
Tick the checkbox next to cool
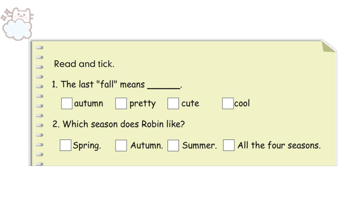(x=228, y=103)
